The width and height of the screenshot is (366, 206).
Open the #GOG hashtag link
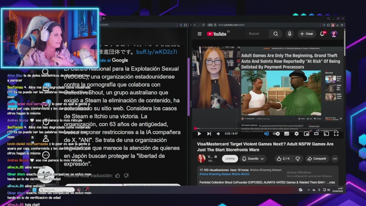coord(245,174)
